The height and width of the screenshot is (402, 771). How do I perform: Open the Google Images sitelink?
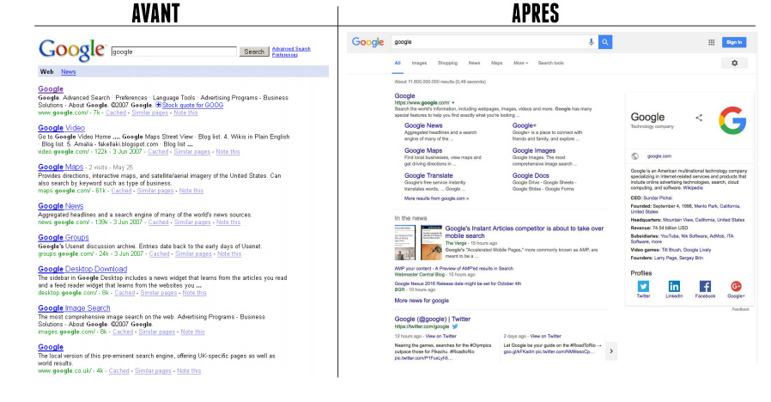[534, 150]
